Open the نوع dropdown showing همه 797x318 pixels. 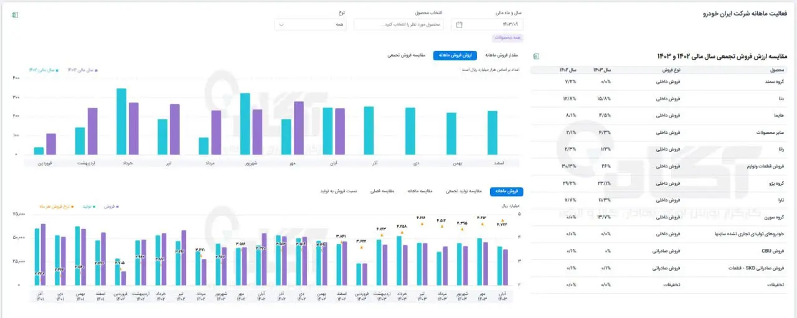(311, 24)
